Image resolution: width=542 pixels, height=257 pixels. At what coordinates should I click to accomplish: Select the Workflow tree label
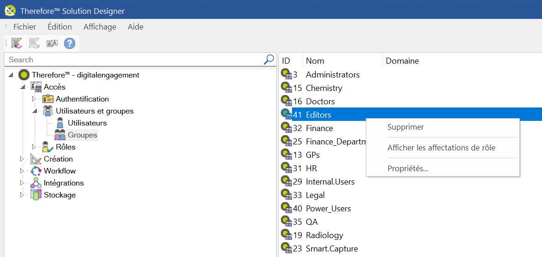click(x=60, y=171)
